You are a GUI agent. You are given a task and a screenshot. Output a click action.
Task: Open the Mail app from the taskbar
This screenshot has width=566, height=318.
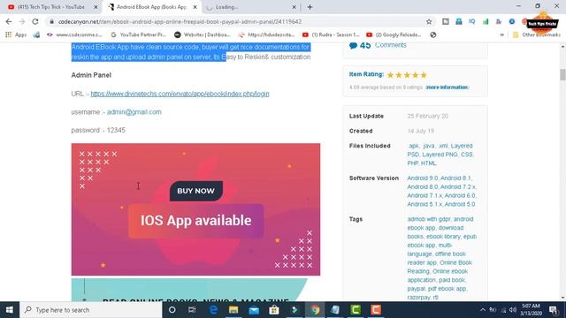[x=254, y=310]
